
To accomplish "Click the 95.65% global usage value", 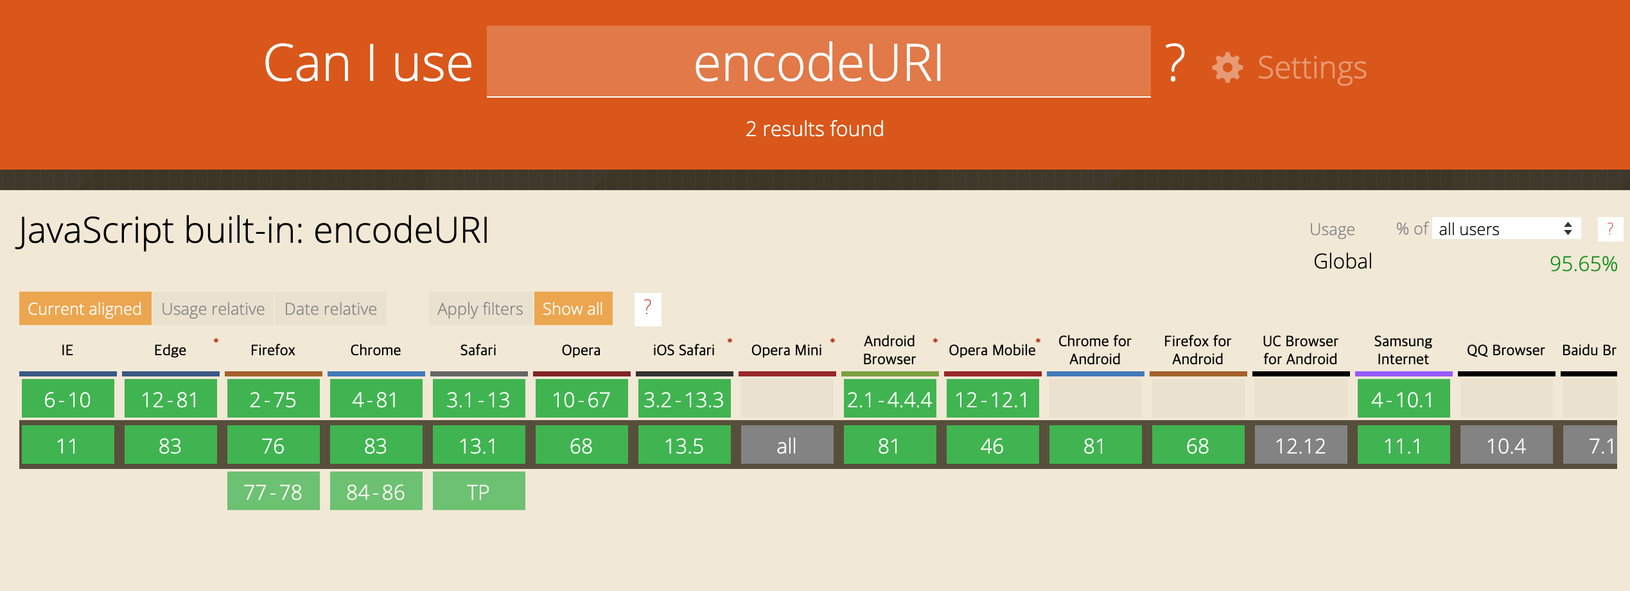I will tap(1583, 263).
